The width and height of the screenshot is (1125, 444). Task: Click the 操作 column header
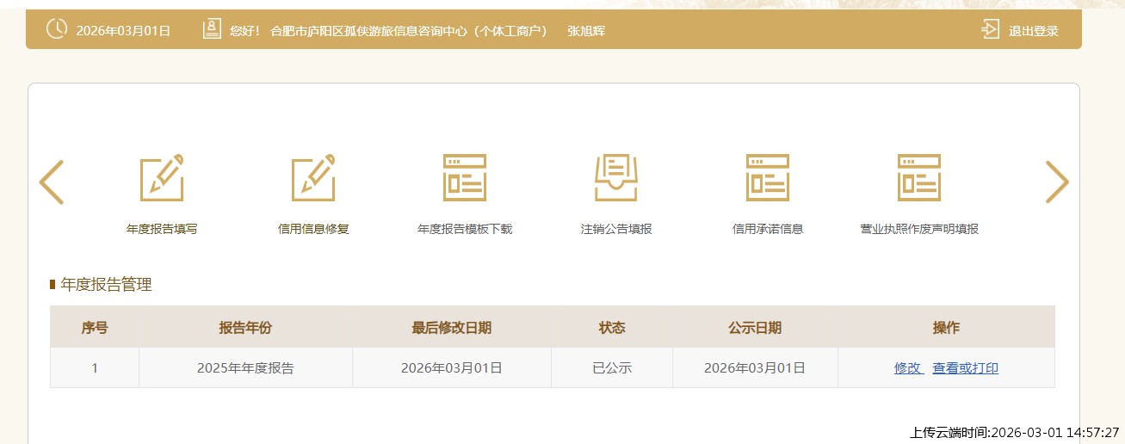click(x=946, y=327)
